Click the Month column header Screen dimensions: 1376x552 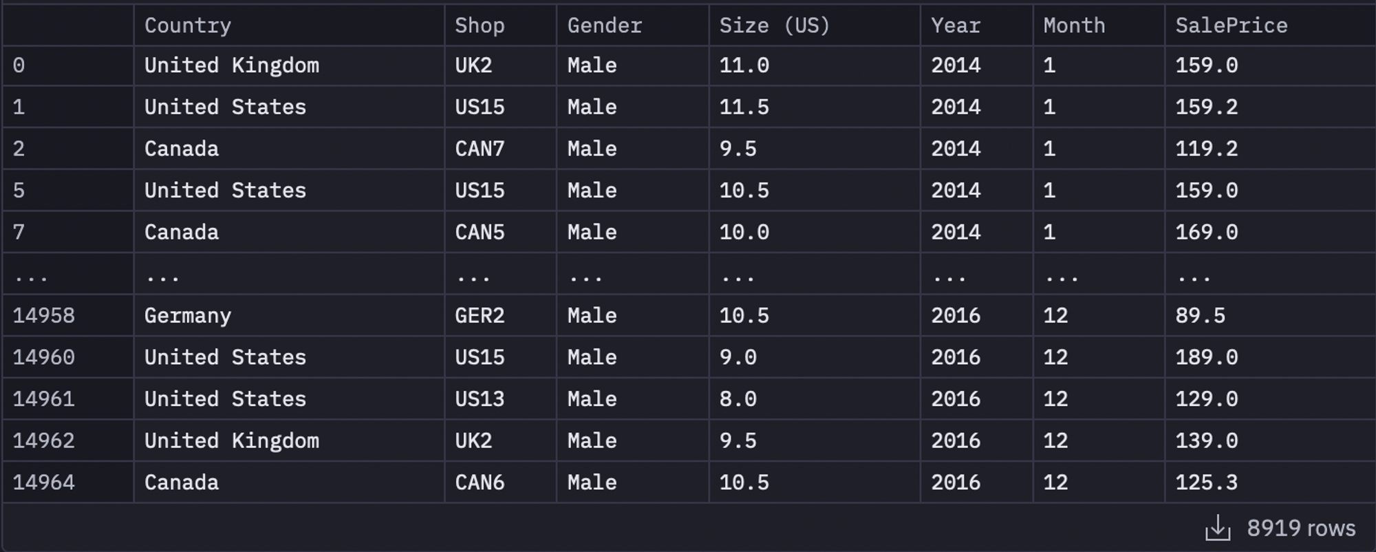pyautogui.click(x=1074, y=25)
